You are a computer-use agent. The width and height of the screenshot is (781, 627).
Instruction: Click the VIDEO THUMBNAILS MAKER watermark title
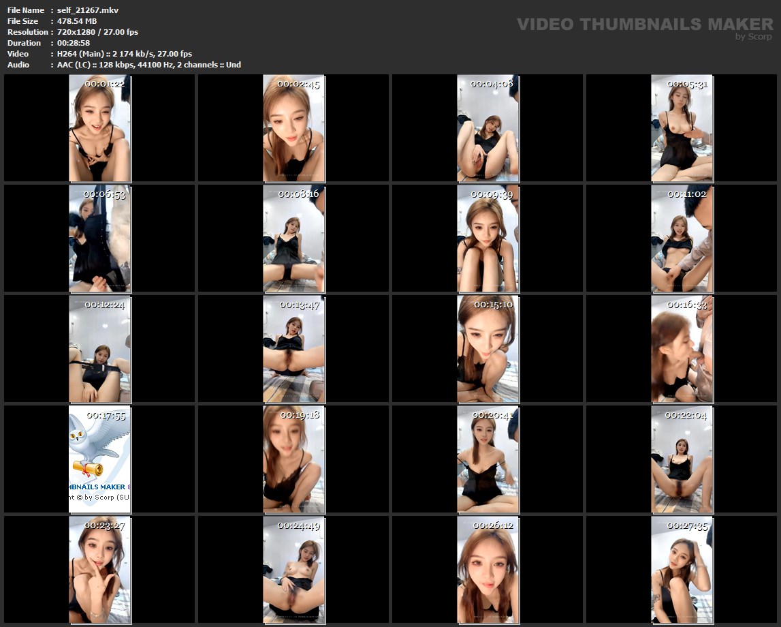[644, 25]
